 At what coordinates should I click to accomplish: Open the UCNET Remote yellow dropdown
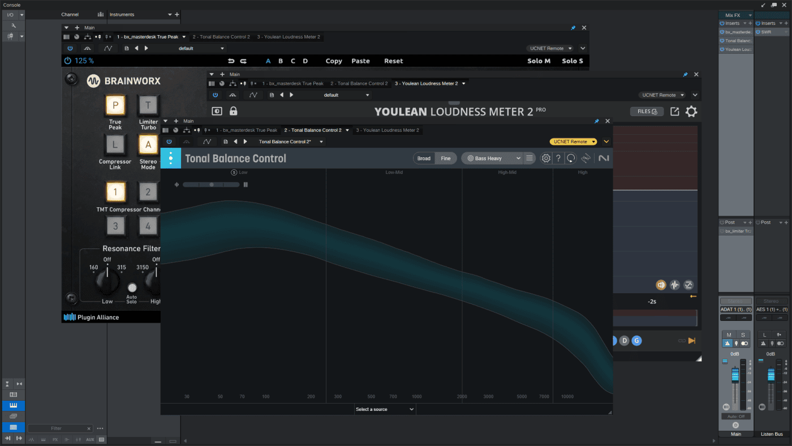[574, 141]
